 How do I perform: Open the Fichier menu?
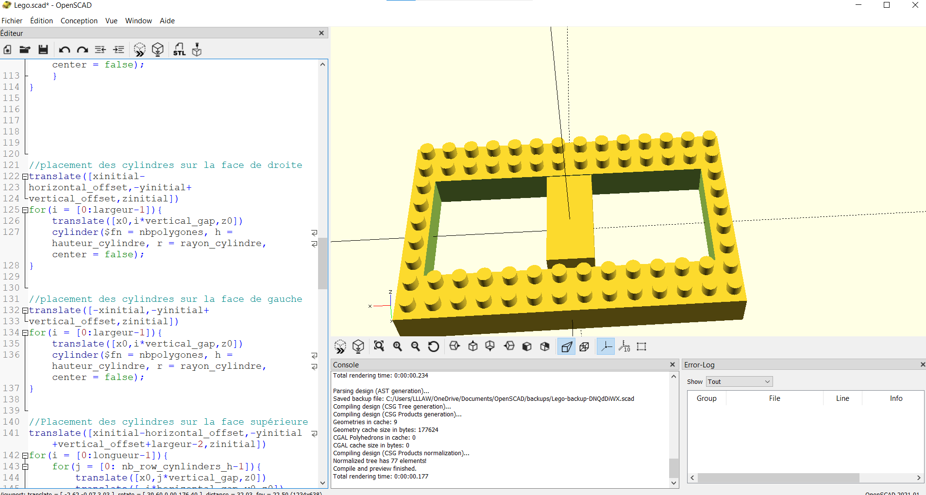coord(12,21)
